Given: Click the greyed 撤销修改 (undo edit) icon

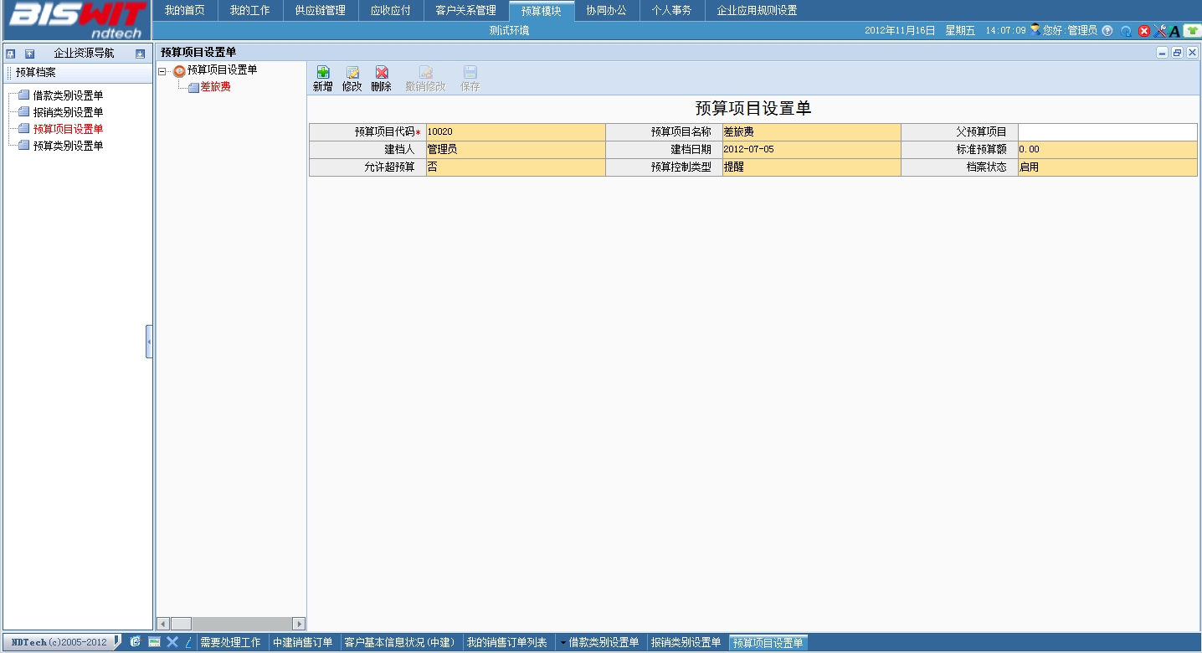Looking at the screenshot, I should (x=426, y=73).
